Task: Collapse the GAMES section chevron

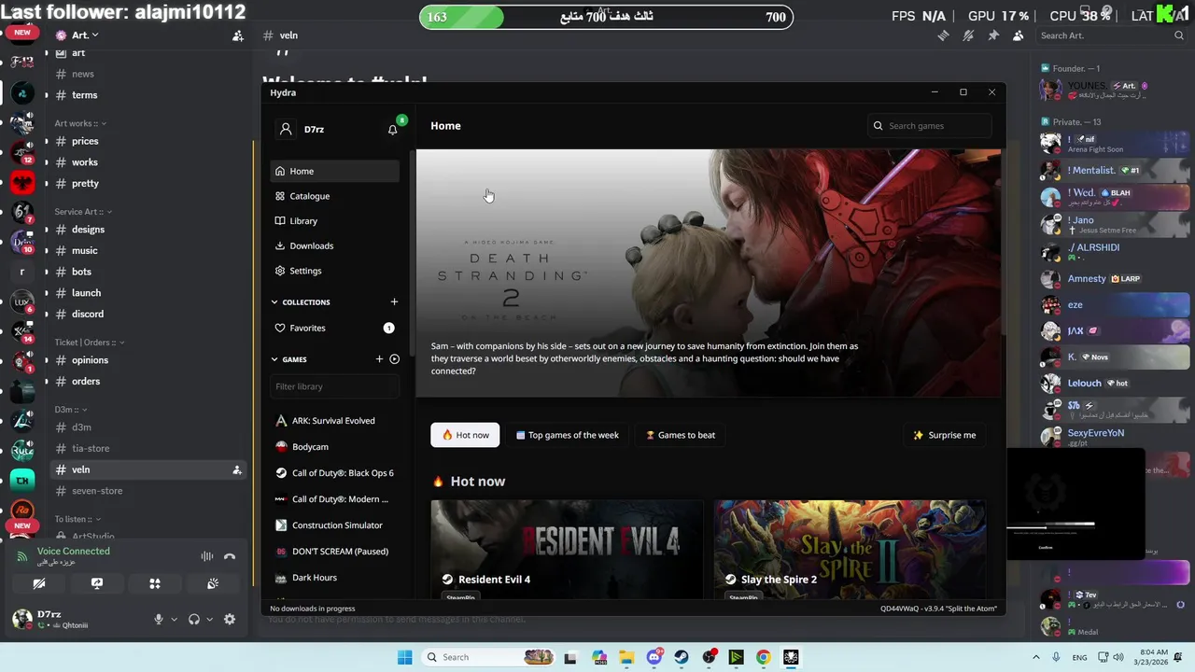Action: coord(274,359)
